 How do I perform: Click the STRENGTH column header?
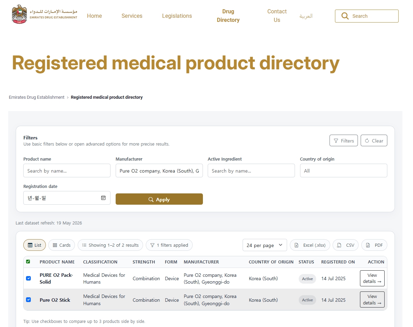tap(144, 262)
